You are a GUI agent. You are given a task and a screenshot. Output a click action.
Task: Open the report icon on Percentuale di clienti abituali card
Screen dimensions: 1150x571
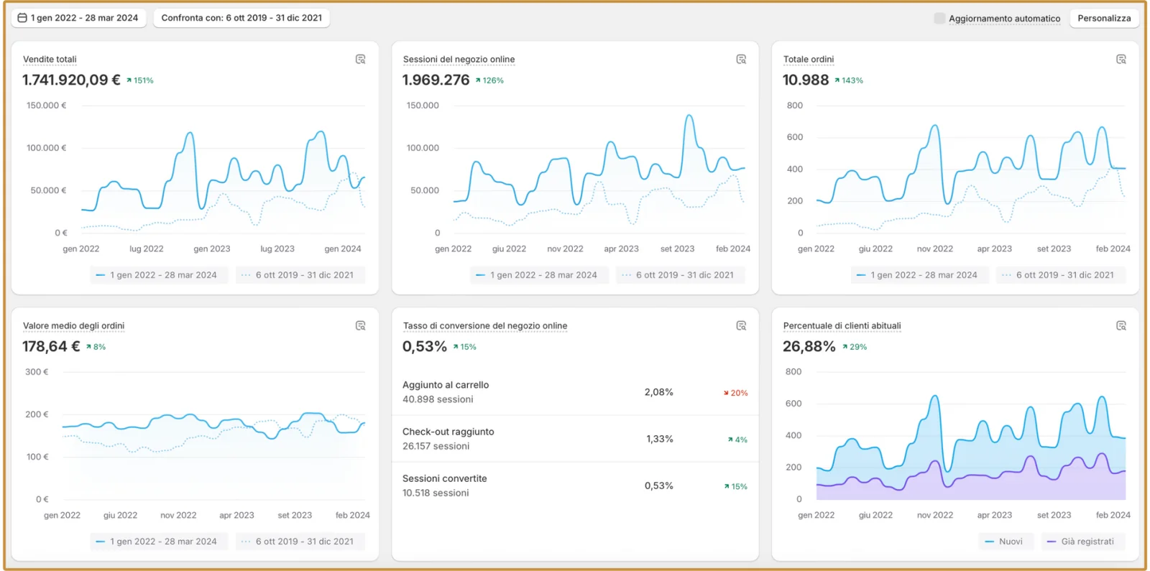tap(1121, 326)
